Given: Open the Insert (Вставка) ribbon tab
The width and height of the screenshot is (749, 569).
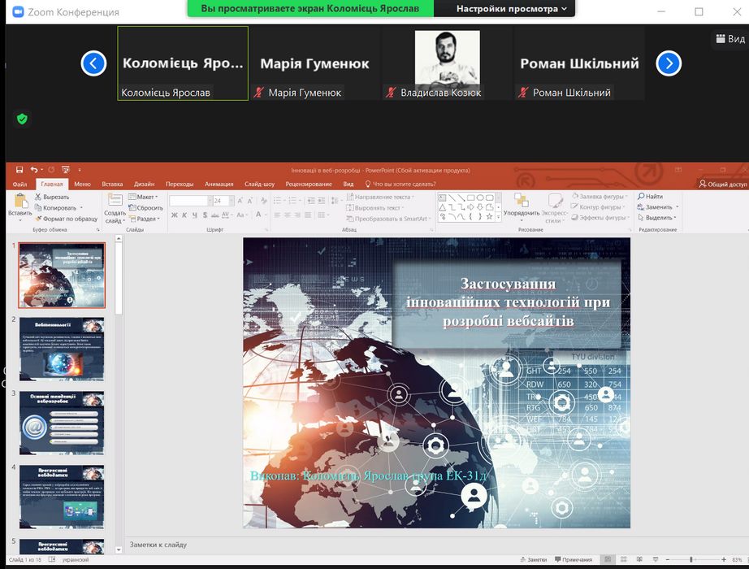Looking at the screenshot, I should (112, 184).
